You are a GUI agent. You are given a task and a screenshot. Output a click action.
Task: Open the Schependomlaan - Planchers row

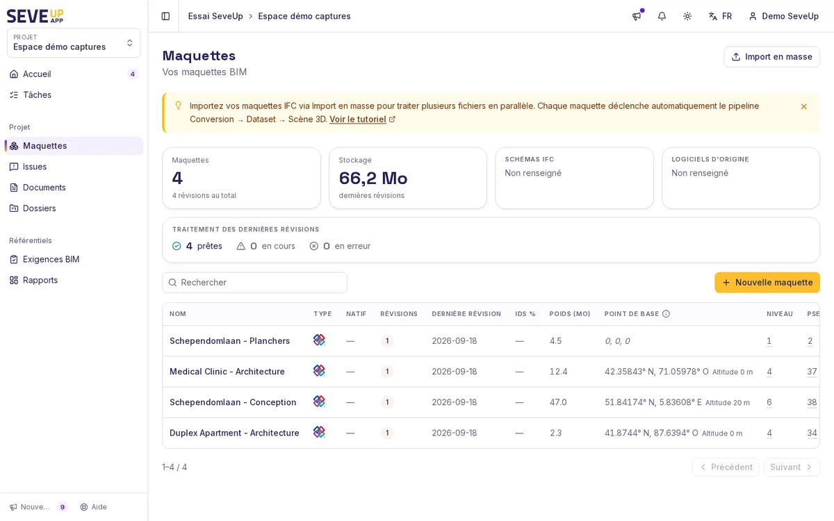pos(491,341)
